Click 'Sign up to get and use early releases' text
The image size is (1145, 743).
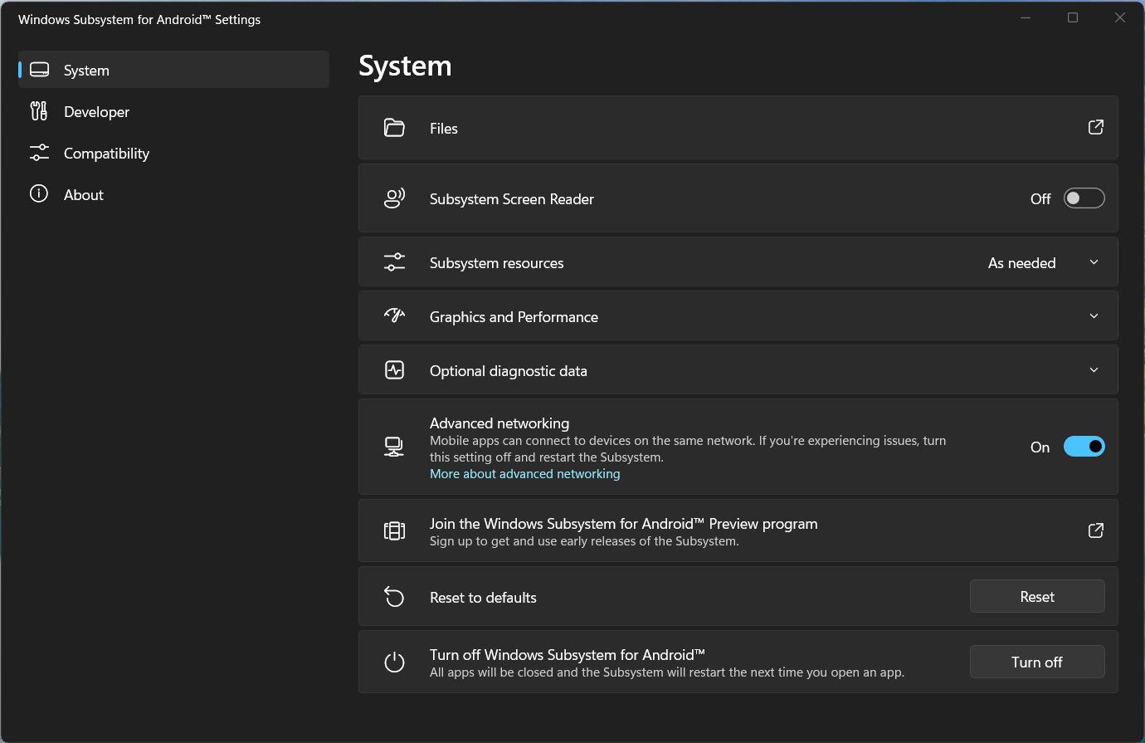(584, 541)
